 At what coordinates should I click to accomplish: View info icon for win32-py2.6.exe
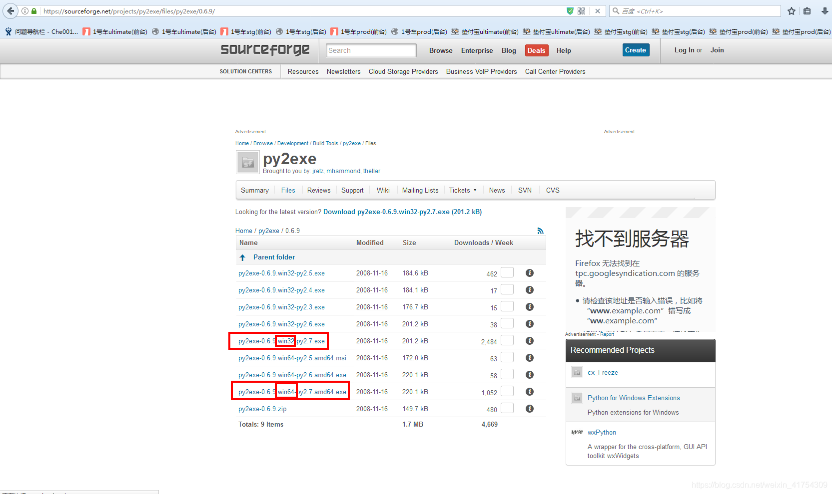(530, 324)
